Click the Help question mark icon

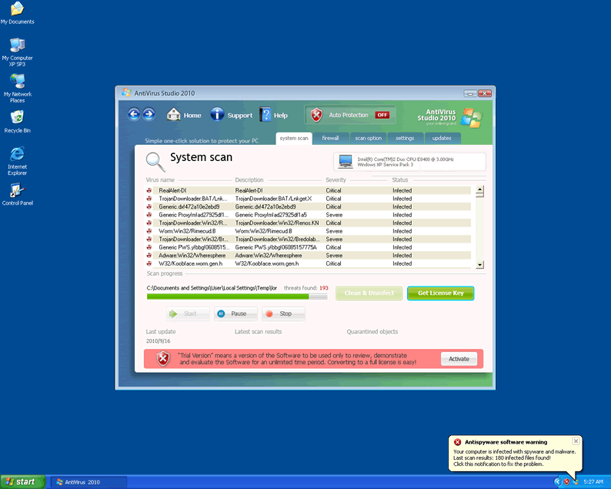[265, 115]
